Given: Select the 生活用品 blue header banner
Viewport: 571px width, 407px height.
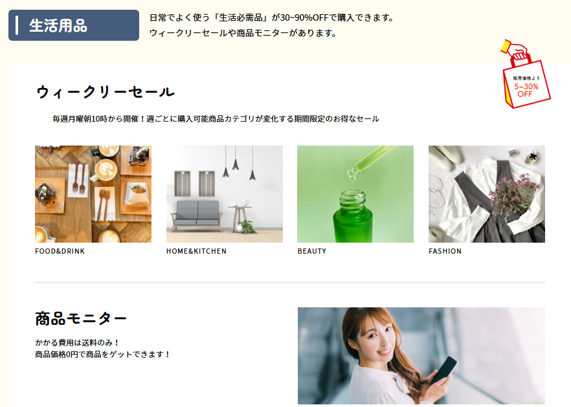Looking at the screenshot, I should pos(74,25).
